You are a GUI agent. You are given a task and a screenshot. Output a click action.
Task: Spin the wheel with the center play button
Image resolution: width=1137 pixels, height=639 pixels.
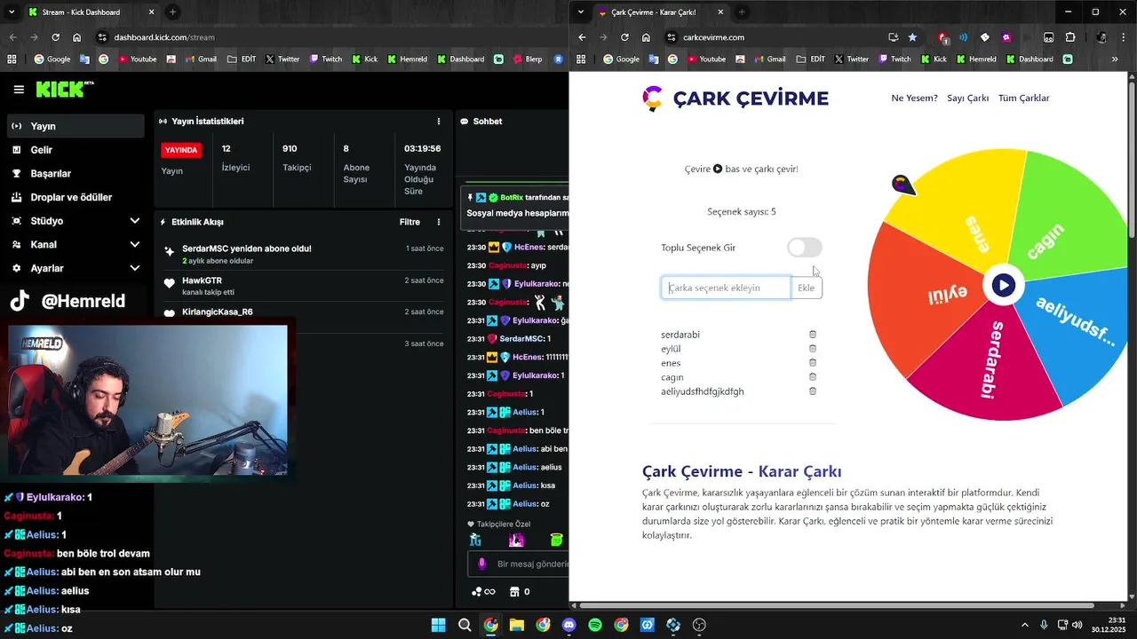click(x=1004, y=285)
